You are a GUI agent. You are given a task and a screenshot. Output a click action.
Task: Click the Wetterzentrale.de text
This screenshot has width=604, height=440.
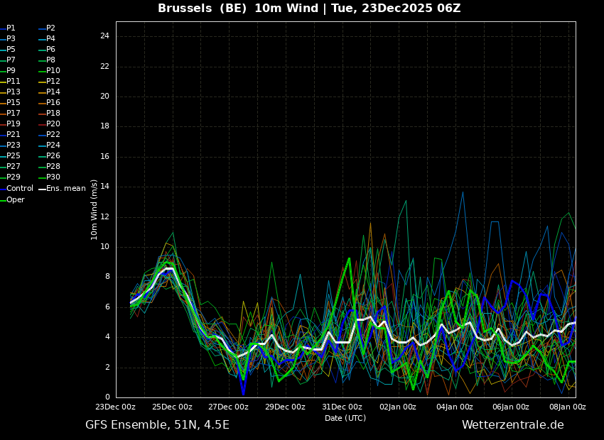point(512,425)
